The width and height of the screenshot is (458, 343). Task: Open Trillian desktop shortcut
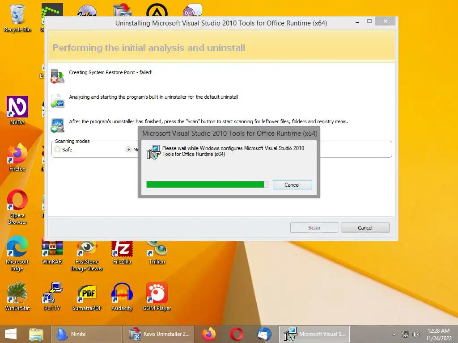(157, 253)
